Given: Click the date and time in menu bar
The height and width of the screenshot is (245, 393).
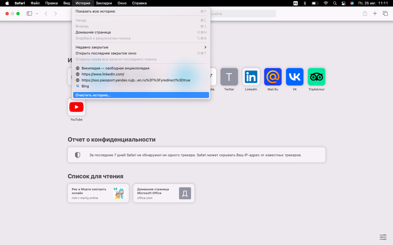Looking at the screenshot, I should (373, 3).
